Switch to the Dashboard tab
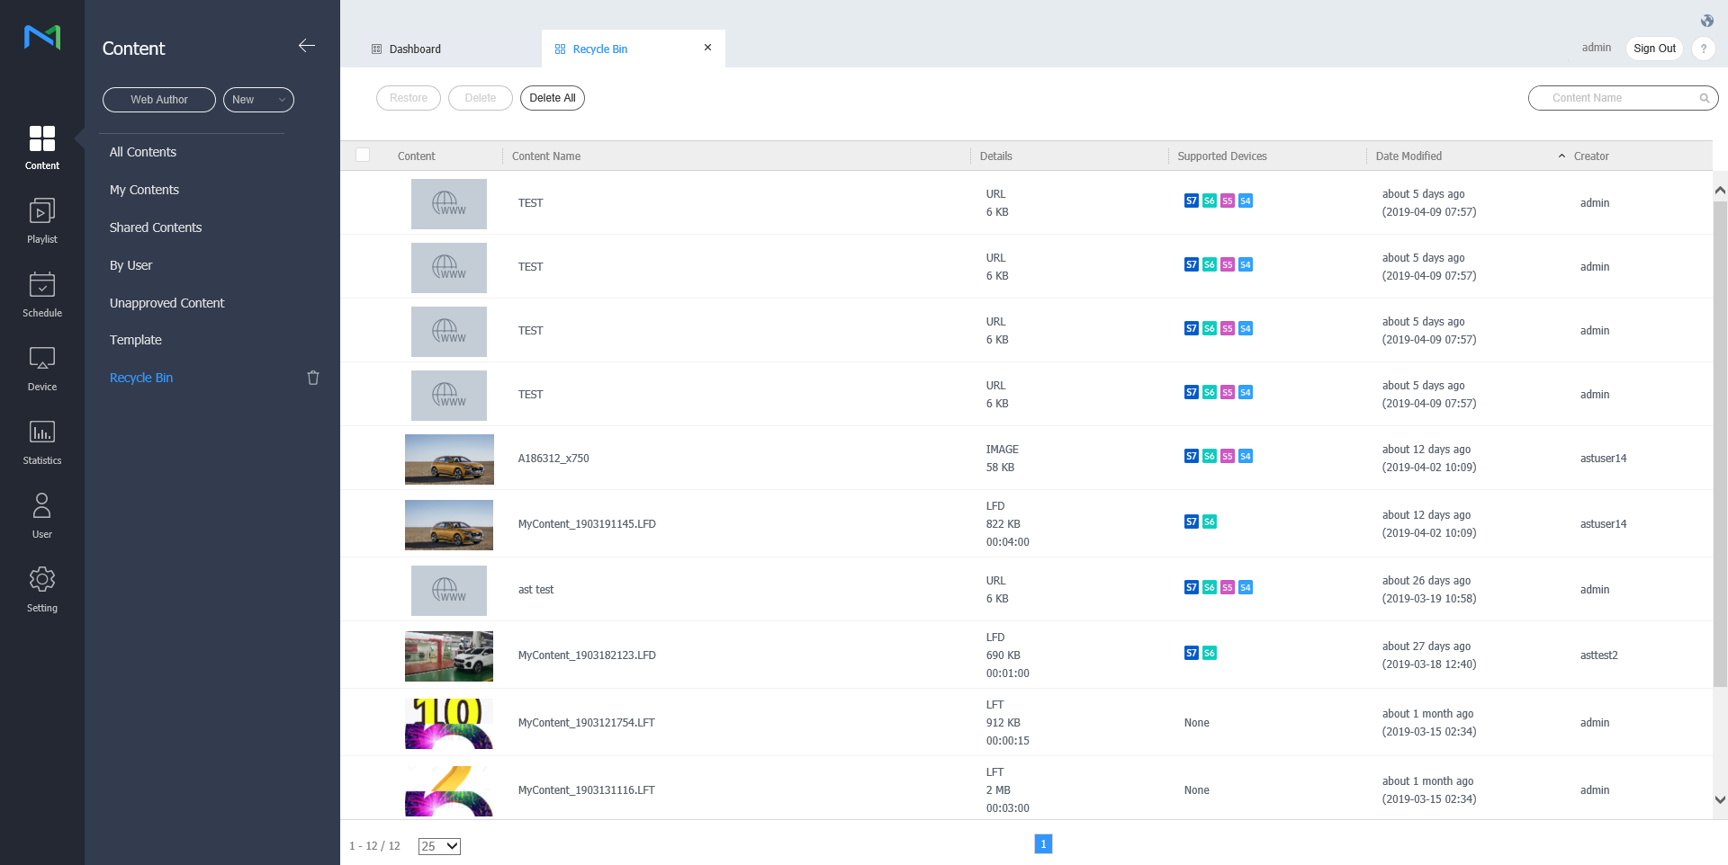This screenshot has height=865, width=1728. click(x=415, y=49)
